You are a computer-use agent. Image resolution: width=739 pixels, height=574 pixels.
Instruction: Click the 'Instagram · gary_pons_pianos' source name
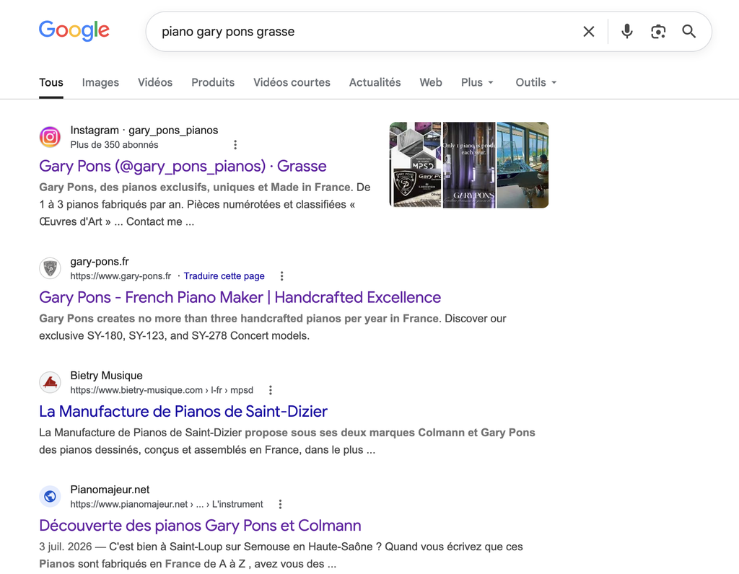tap(144, 130)
